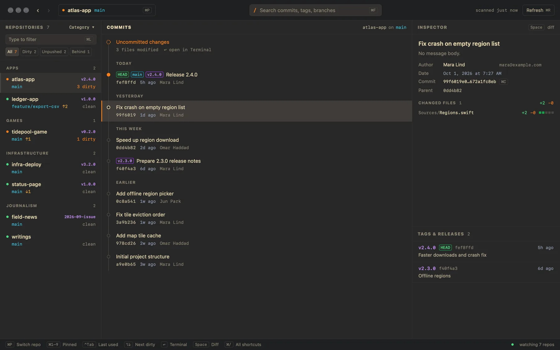Refresh the repository scan
The width and height of the screenshot is (560, 350).
[538, 10]
